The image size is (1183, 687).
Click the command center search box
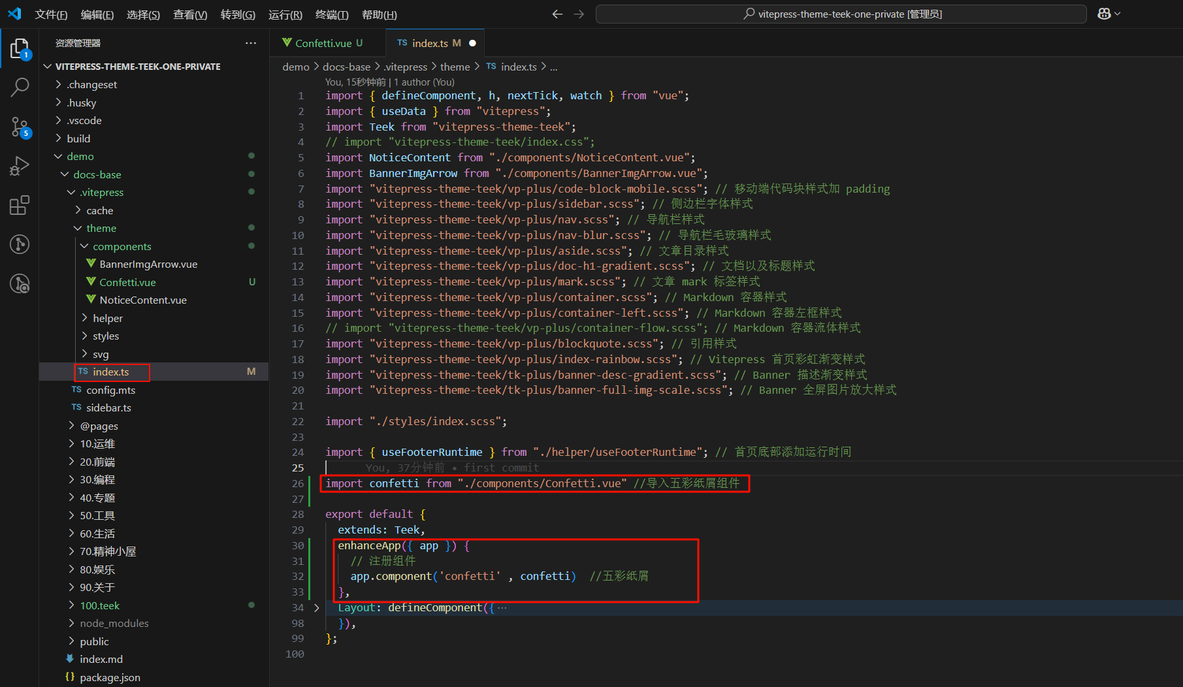(x=841, y=14)
